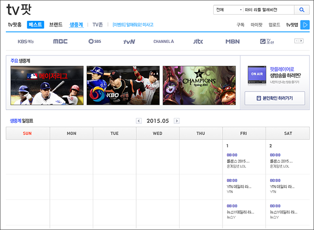The image size is (314, 230).
Task: Click the MON column header
Action: pyautogui.click(x=72, y=133)
